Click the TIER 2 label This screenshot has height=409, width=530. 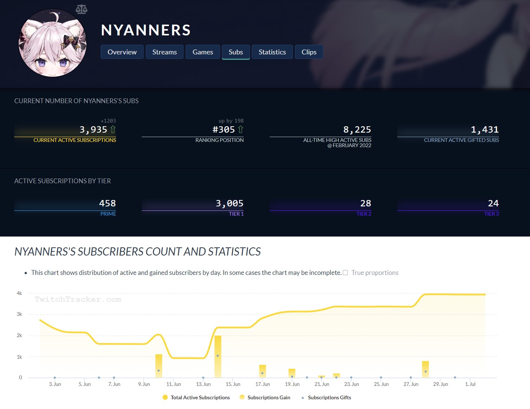pyautogui.click(x=364, y=214)
